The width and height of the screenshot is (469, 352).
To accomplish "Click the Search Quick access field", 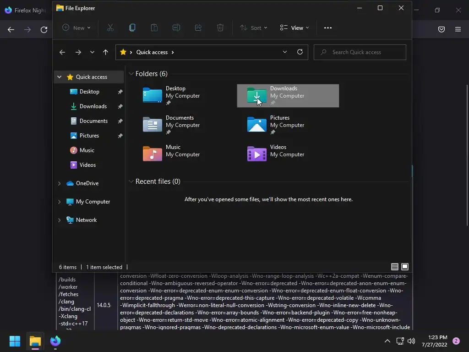I will [360, 52].
